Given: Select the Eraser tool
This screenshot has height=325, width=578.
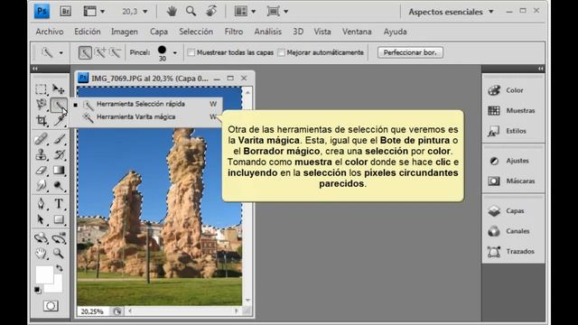Looking at the screenshot, I should [41, 171].
